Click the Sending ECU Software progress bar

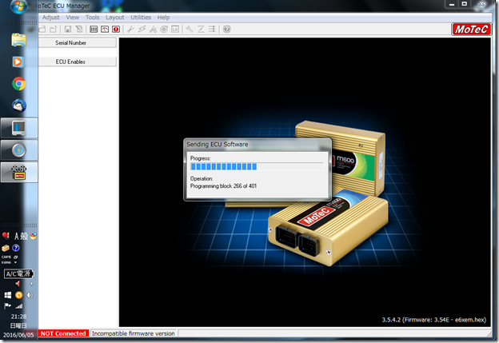click(x=257, y=167)
